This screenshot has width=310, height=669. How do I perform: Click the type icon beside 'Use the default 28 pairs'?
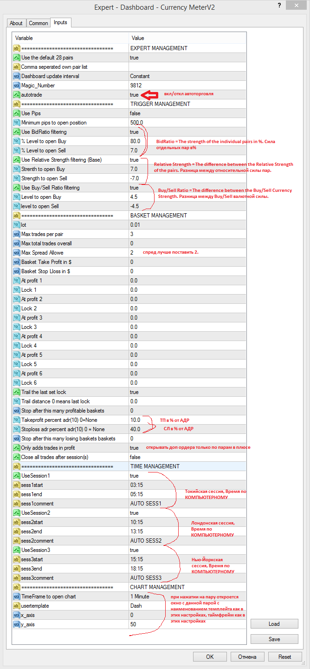[16, 58]
